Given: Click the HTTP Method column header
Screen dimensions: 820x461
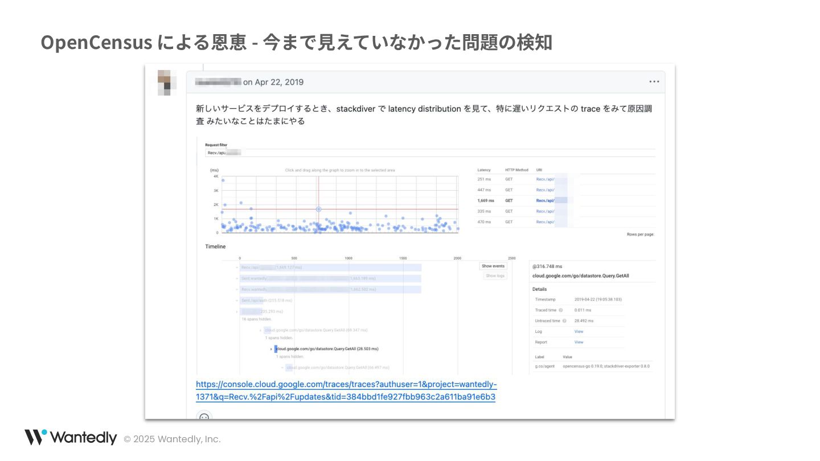Looking at the screenshot, I should 516,170.
